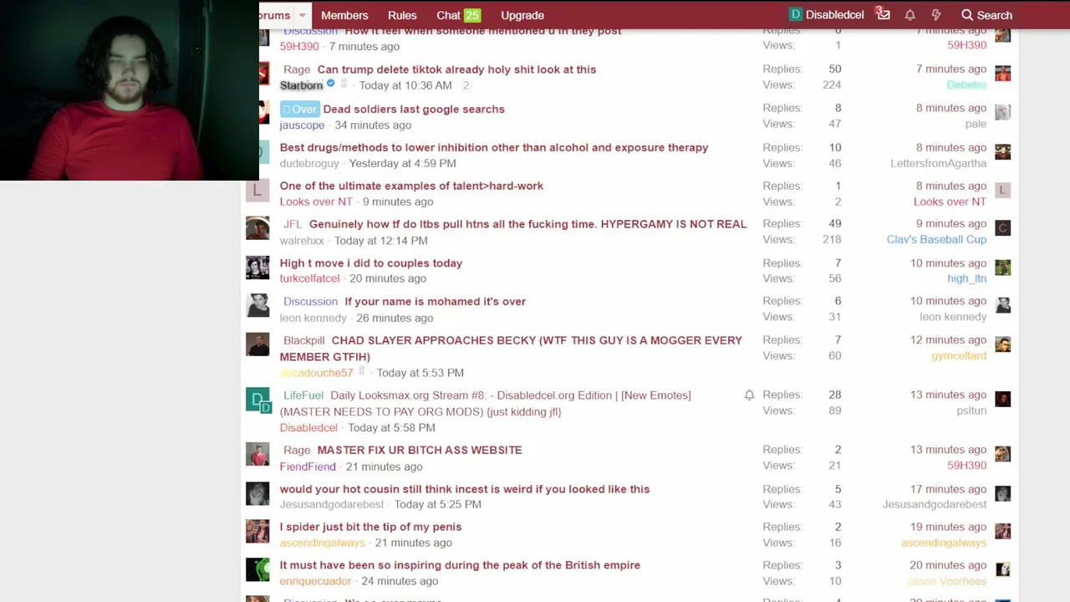The image size is (1070, 602).
Task: Open enriquecuador's green avatar
Action: 257,569
